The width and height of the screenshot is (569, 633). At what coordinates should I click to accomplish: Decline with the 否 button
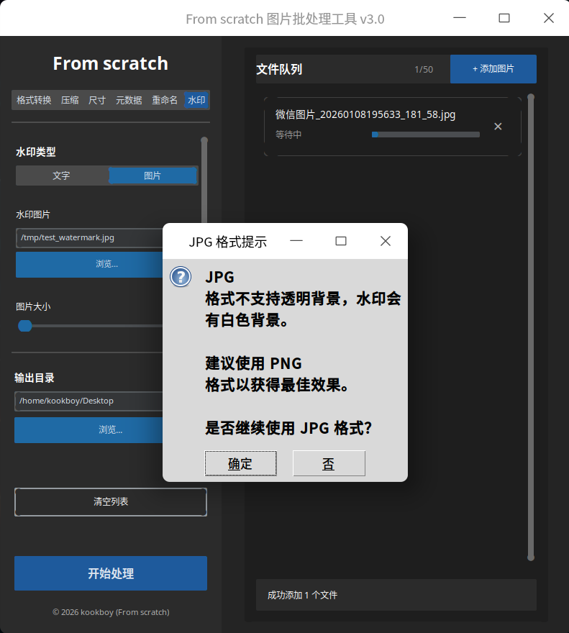tap(329, 463)
